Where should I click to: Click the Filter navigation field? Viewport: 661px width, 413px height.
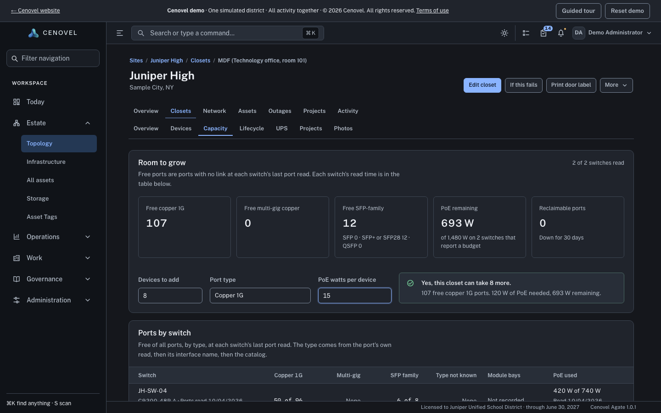point(53,58)
